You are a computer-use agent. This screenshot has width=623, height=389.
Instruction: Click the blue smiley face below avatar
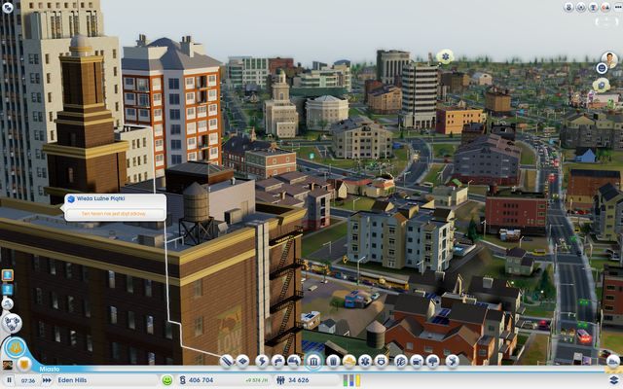[602, 68]
